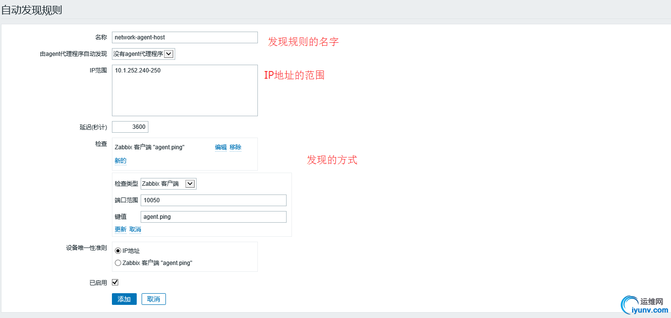The image size is (671, 318).
Task: Click the 端口范围 field with 10050
Action: point(214,200)
